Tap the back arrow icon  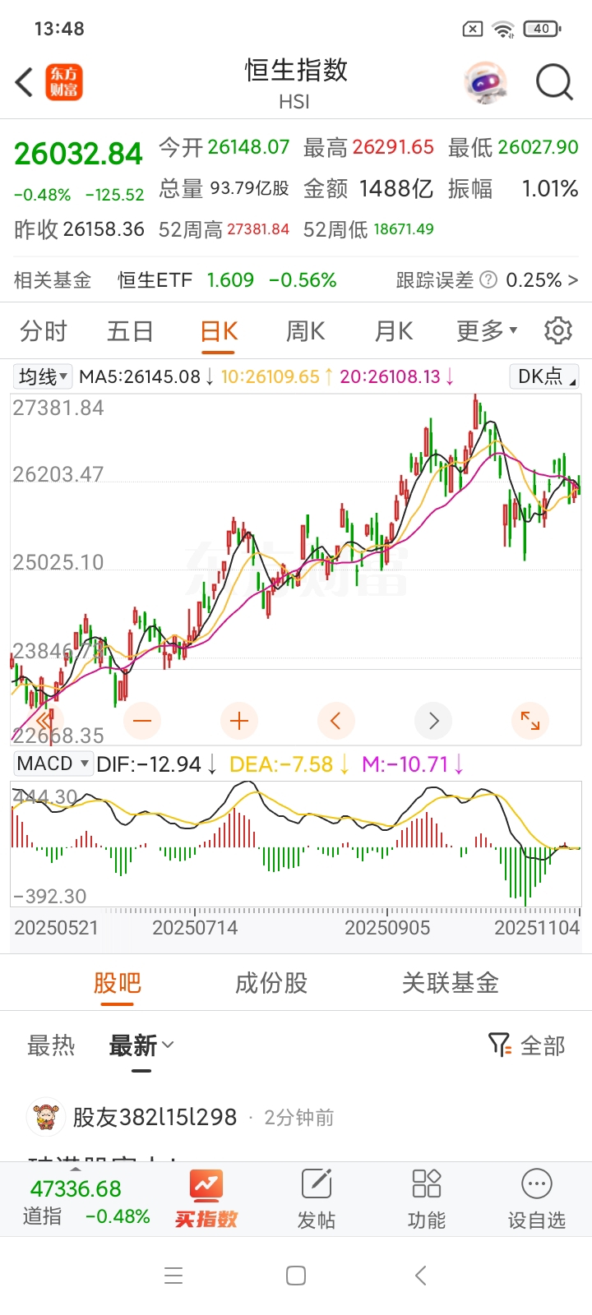click(x=25, y=82)
